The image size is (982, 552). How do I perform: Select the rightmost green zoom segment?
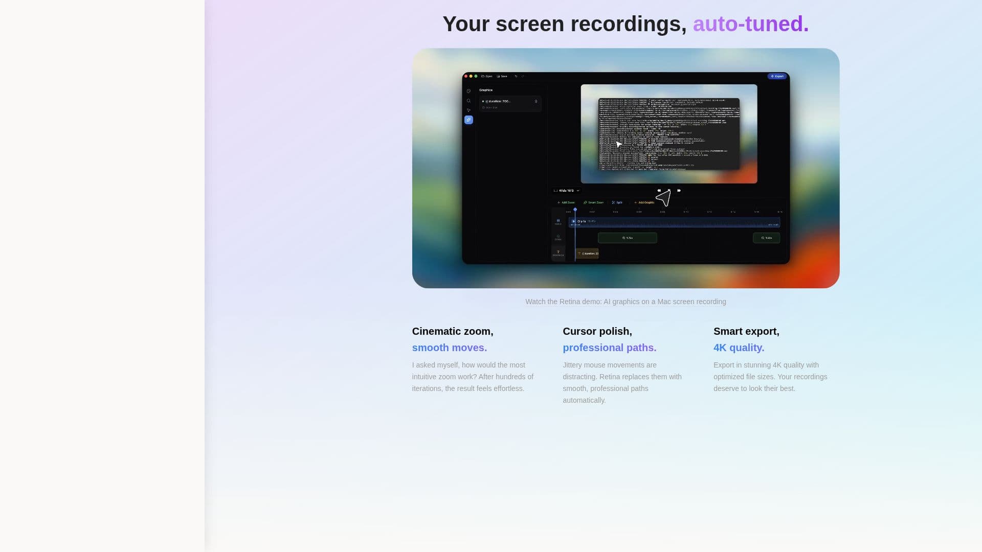point(766,238)
